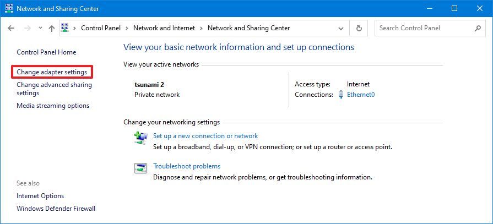Screen dimensions: 493x224
Task: Click the Access type Internet value
Action: tap(358, 84)
